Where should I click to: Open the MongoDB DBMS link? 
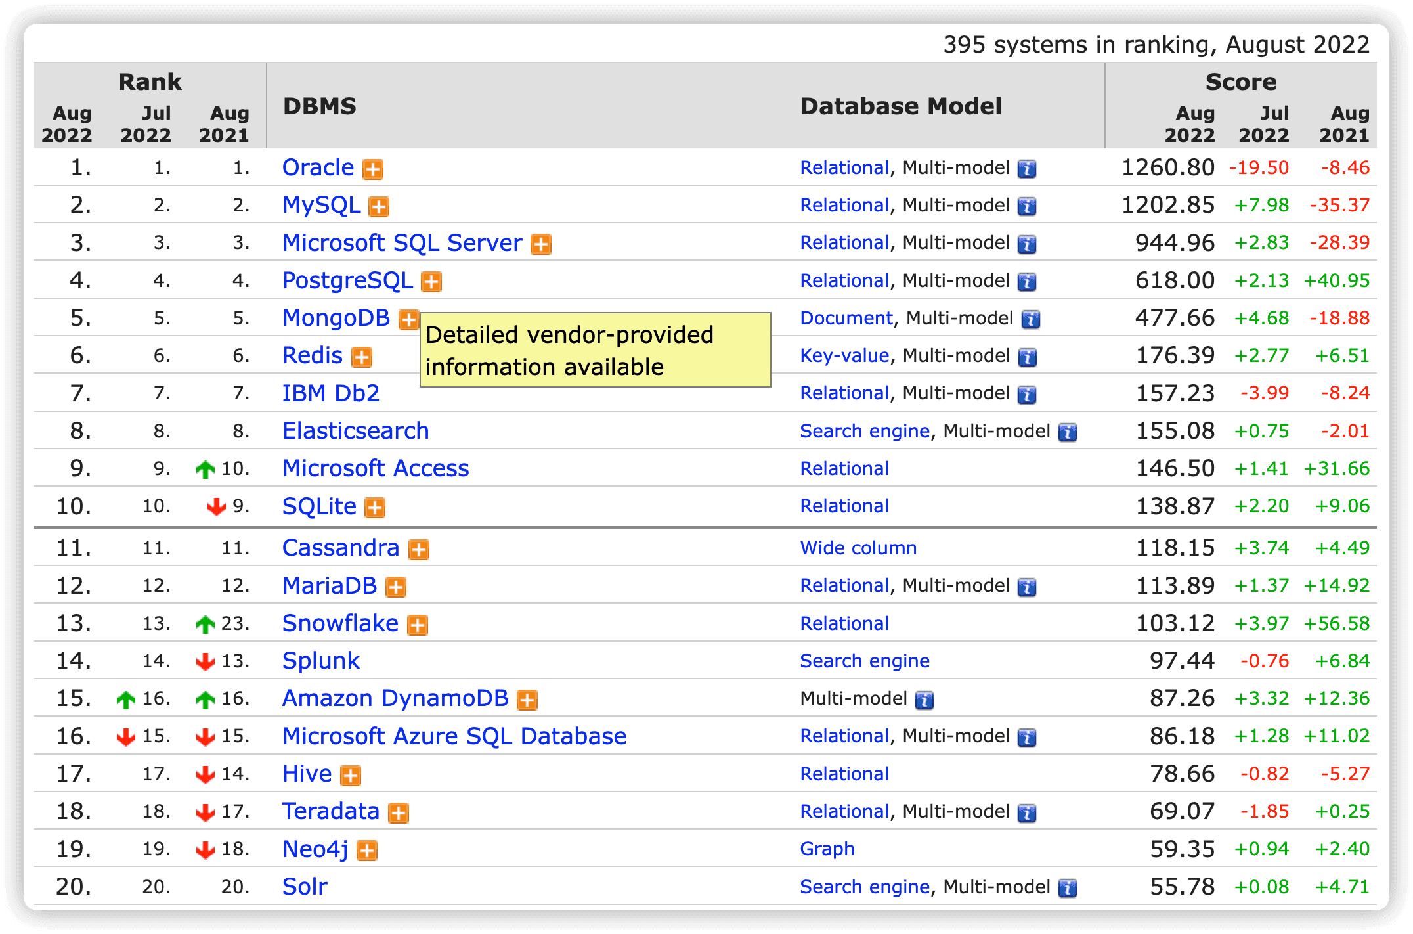tap(336, 318)
